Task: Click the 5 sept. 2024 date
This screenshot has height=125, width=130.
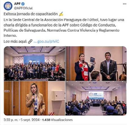Action: 30,120
